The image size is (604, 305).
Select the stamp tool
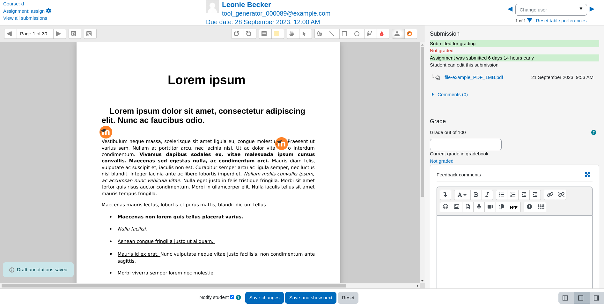398,34
